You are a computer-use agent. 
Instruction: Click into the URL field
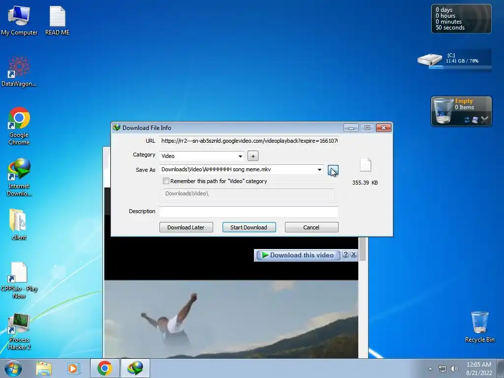(249, 141)
